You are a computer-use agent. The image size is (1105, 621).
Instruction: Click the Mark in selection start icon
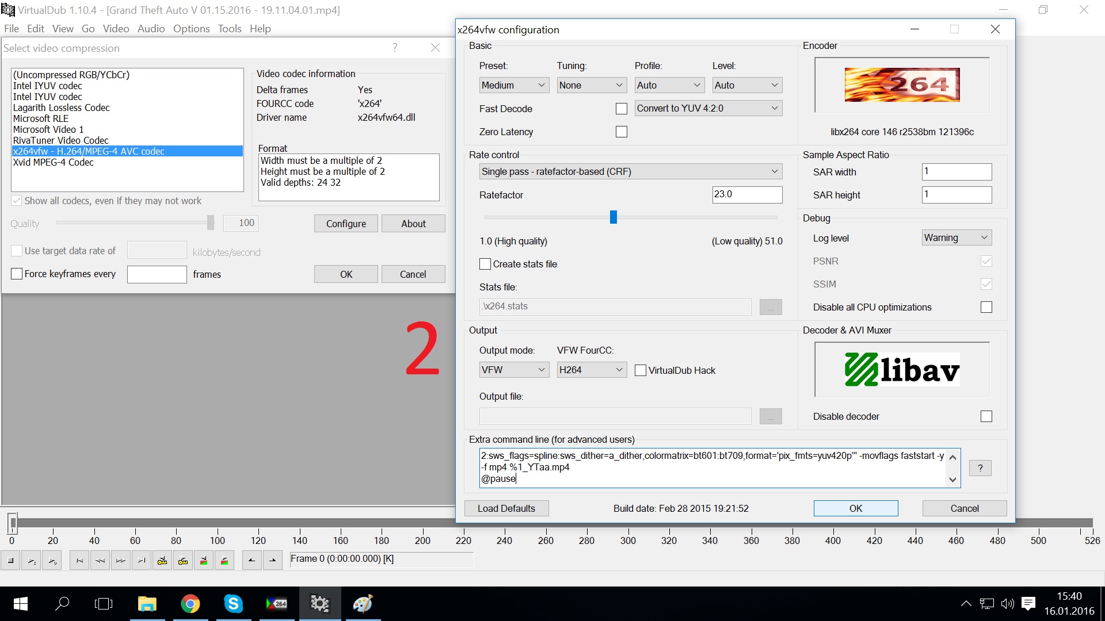coord(252,560)
